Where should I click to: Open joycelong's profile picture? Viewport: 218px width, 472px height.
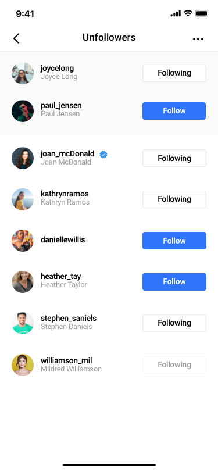click(23, 73)
